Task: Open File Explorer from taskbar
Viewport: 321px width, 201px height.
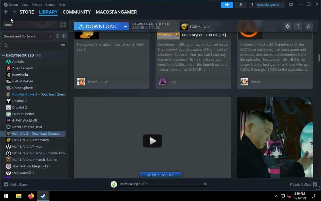Action: (x=19, y=196)
